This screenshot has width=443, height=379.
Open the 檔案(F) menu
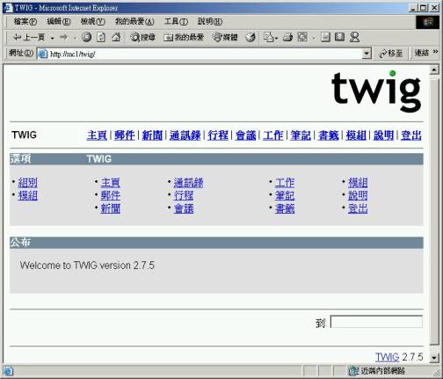tap(25, 21)
